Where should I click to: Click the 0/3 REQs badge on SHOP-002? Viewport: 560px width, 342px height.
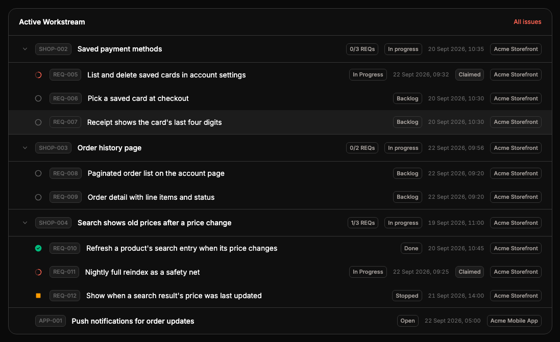pos(362,49)
